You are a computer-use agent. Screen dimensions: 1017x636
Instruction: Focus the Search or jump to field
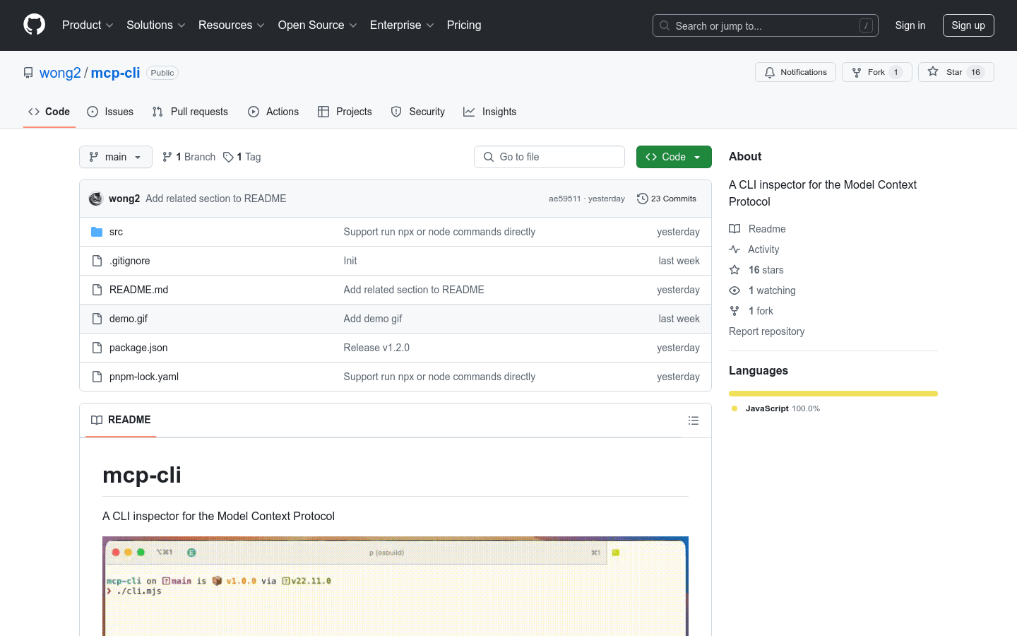tap(766, 25)
